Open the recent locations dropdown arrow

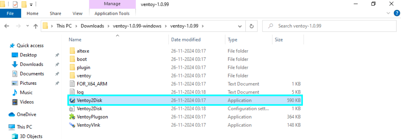[x=27, y=26]
